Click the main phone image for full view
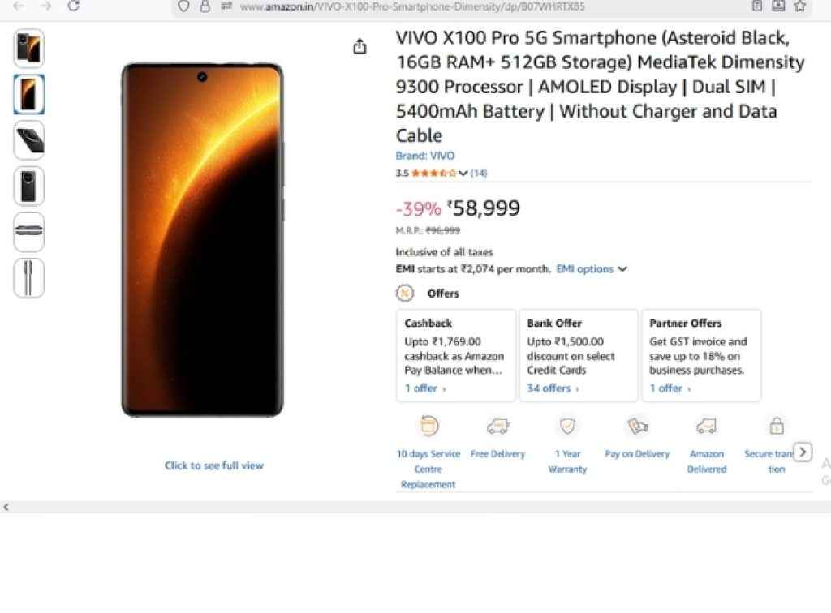 202,240
